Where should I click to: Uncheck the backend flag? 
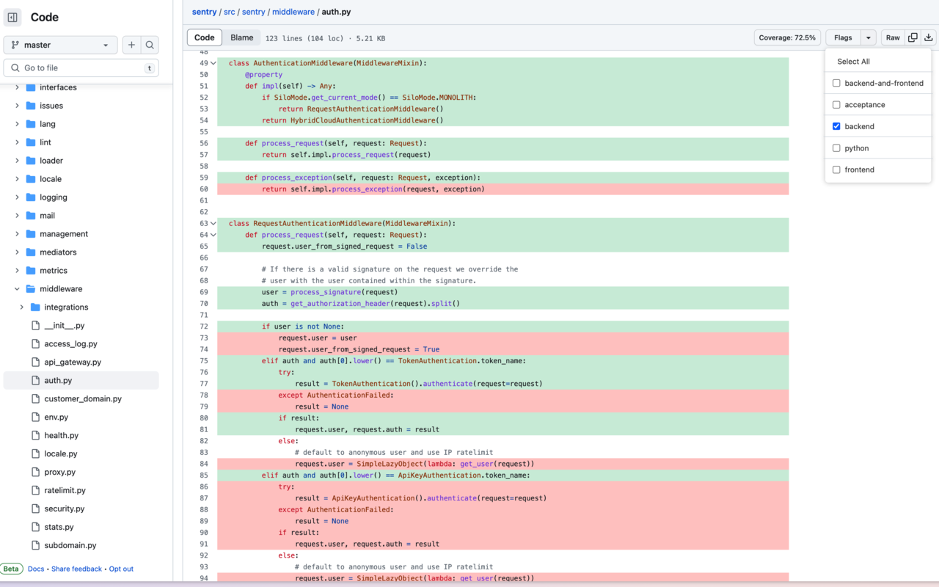click(836, 126)
